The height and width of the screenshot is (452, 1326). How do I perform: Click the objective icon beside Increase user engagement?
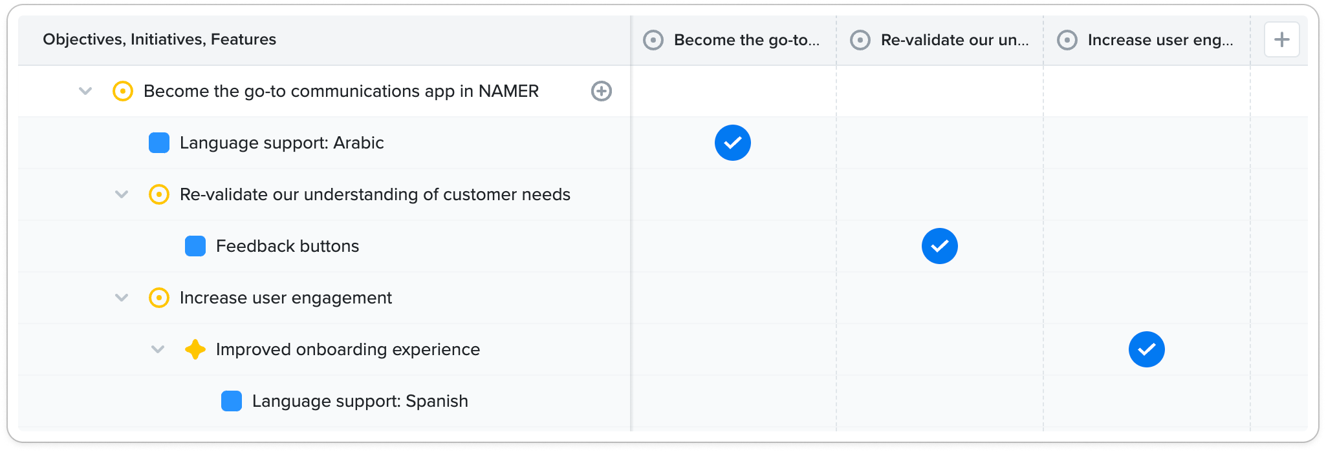point(159,298)
